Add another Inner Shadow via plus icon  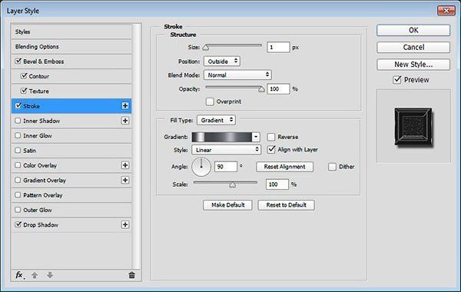(125, 121)
